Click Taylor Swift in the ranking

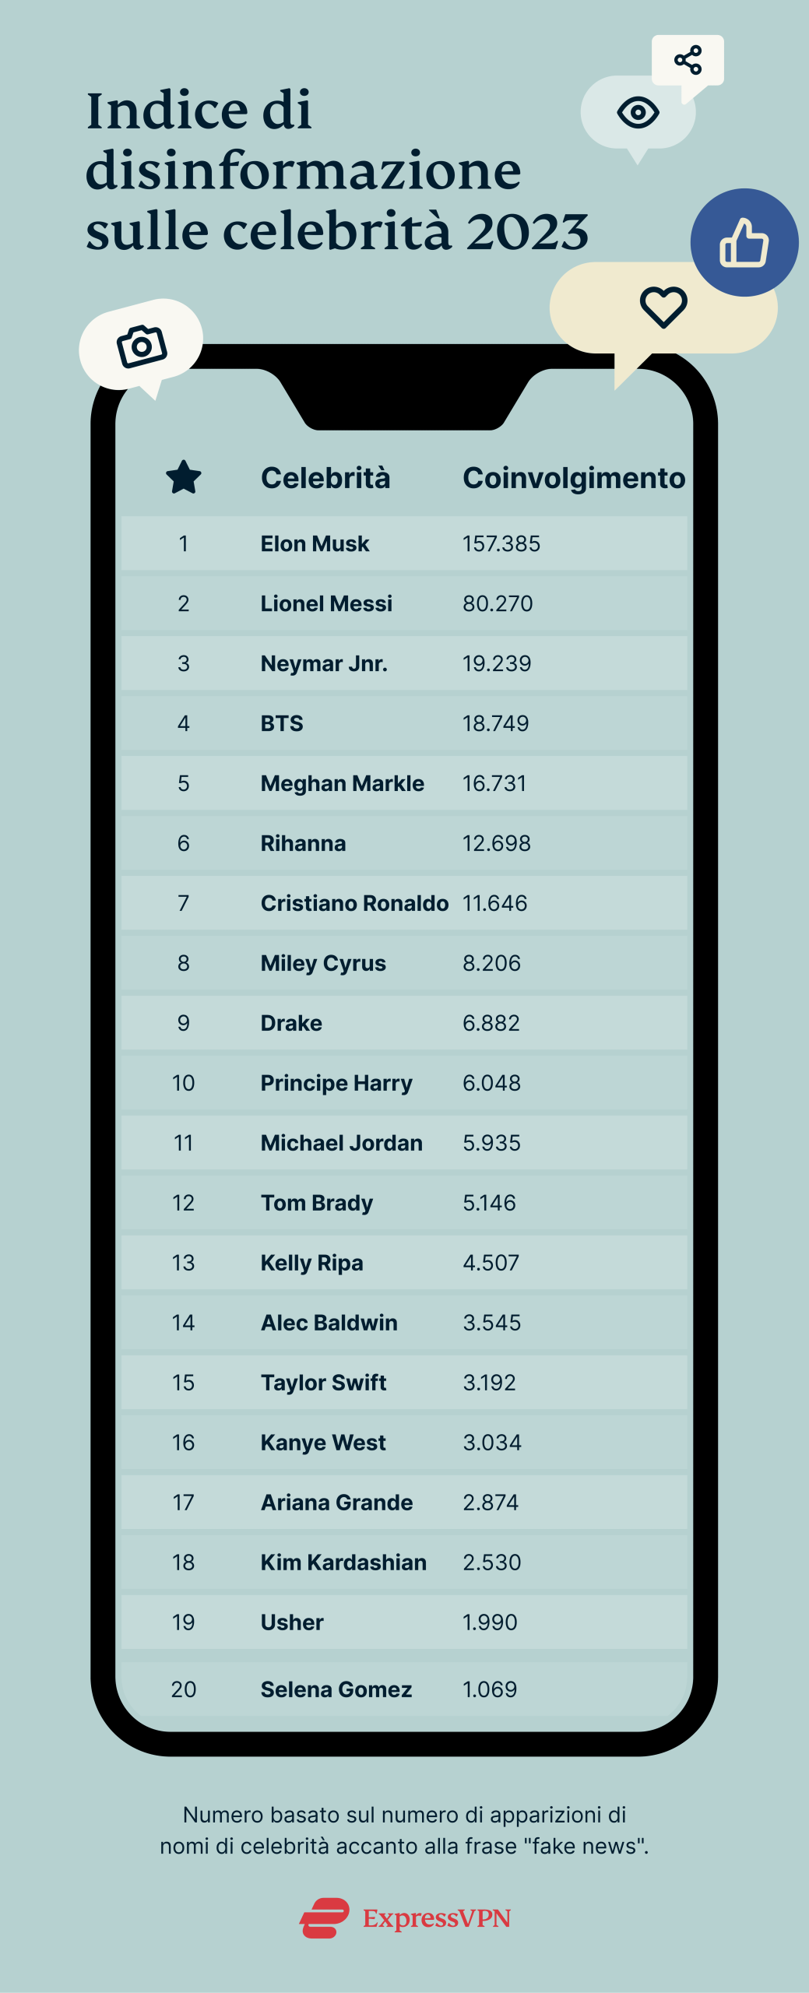323,1383
